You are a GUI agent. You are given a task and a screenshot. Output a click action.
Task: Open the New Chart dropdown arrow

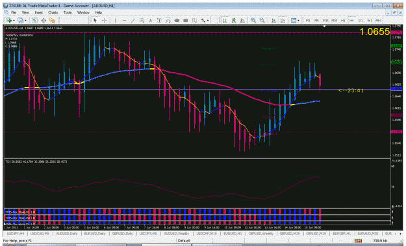click(x=14, y=20)
